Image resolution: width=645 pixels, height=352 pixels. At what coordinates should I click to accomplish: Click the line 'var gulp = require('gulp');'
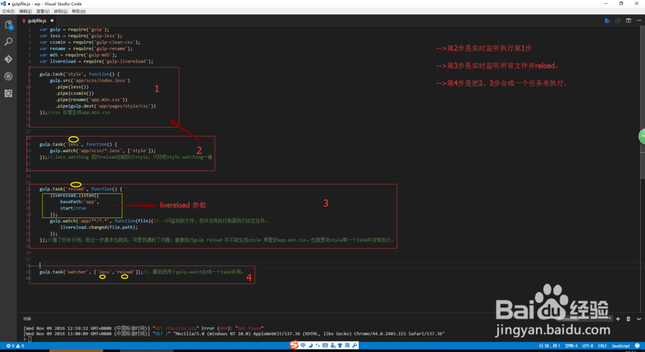[74, 30]
